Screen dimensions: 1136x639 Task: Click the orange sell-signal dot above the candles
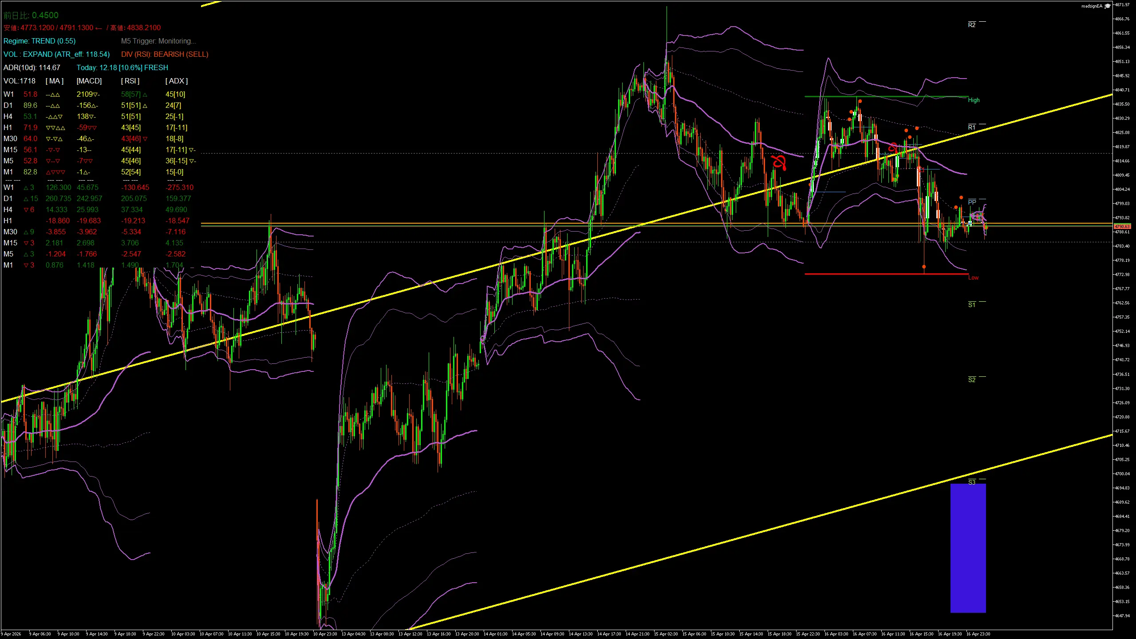860,101
